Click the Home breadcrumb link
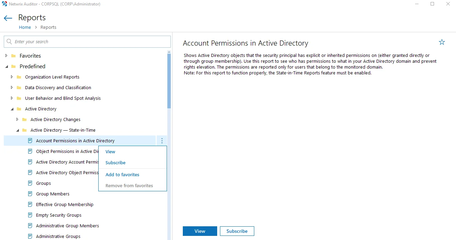456x240 pixels. point(25,27)
